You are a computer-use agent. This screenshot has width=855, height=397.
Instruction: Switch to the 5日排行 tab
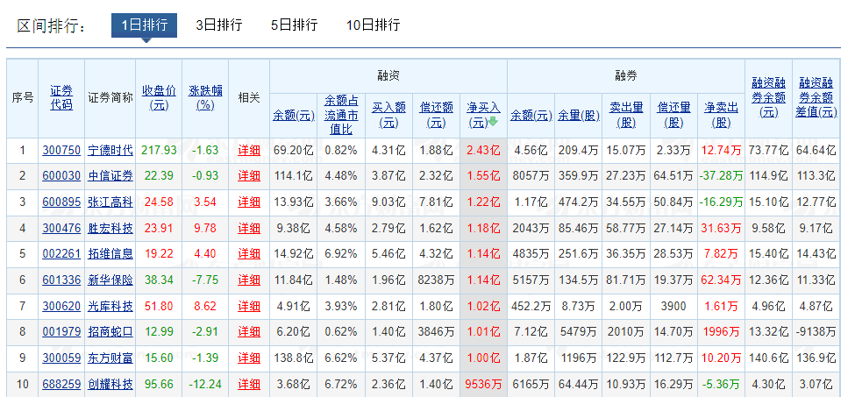[x=294, y=25]
